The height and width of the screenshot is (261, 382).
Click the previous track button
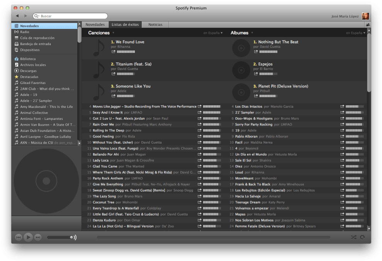tap(19, 237)
